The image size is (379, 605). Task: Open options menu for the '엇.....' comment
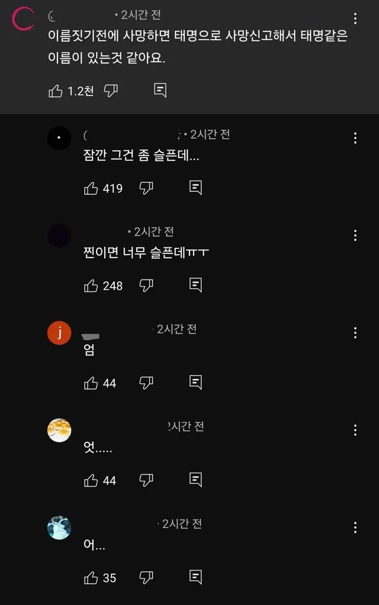[354, 430]
